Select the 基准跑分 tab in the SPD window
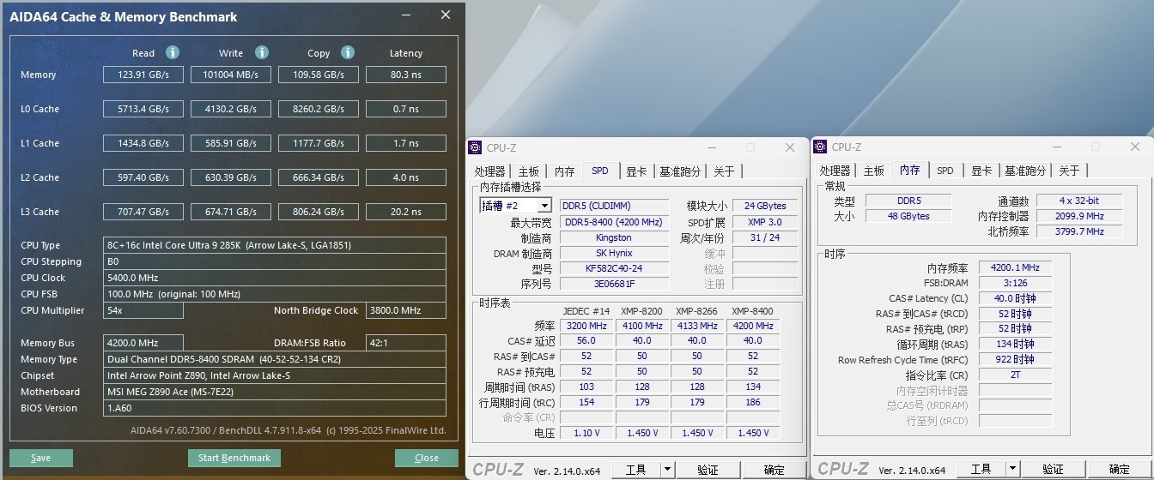Image resolution: width=1154 pixels, height=480 pixels. pos(680,171)
